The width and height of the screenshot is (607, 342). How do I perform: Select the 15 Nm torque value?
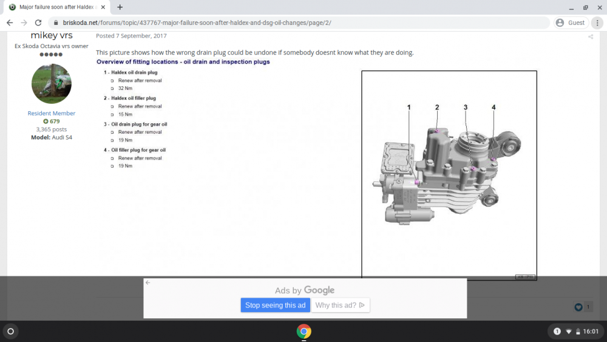[x=125, y=115]
